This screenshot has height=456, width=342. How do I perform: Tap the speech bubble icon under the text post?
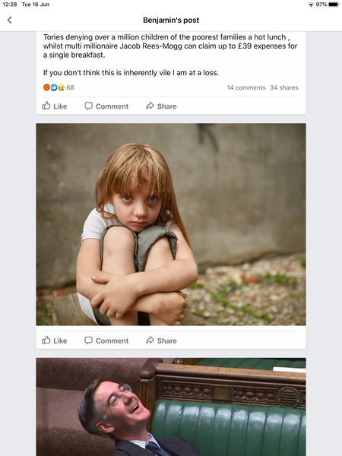(88, 106)
